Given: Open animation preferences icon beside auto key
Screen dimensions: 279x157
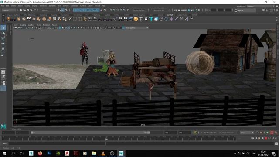Looking at the screenshot, I should pos(276,133).
